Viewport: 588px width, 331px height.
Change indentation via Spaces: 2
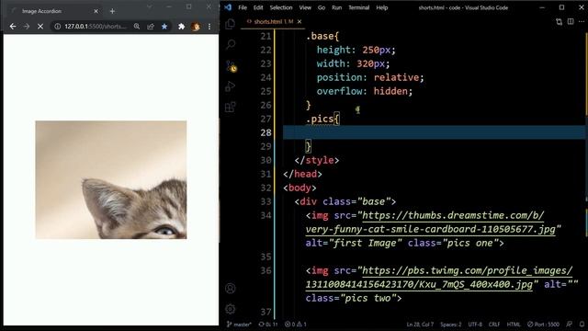[x=451, y=325]
